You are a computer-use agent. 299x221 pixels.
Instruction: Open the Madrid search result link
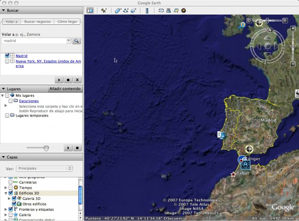(21, 56)
